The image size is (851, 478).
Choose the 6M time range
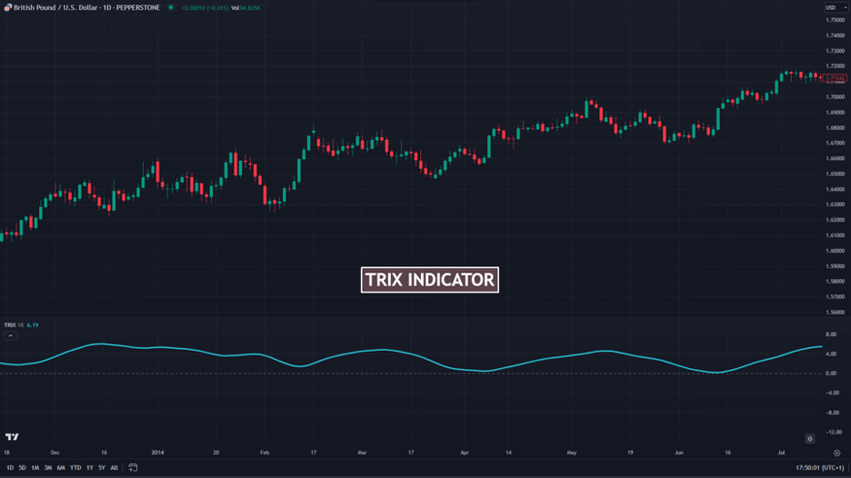coord(61,468)
